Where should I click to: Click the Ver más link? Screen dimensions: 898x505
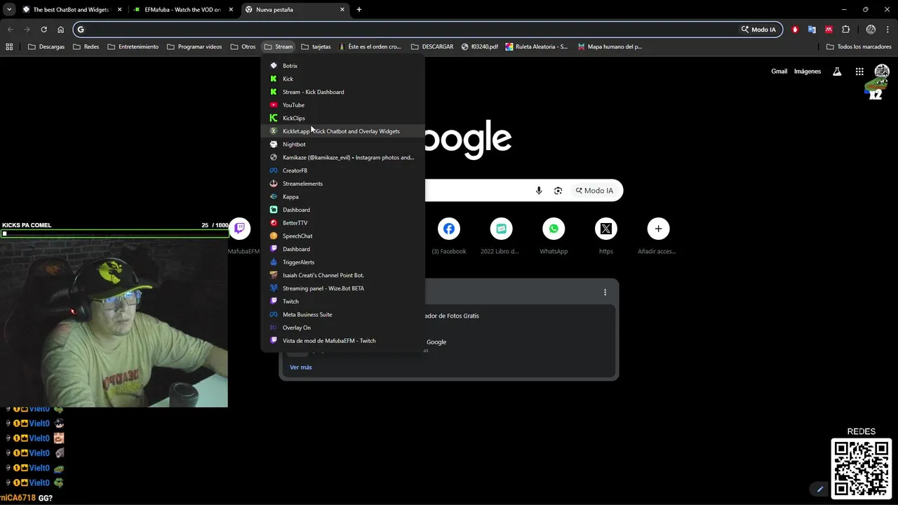click(x=301, y=368)
